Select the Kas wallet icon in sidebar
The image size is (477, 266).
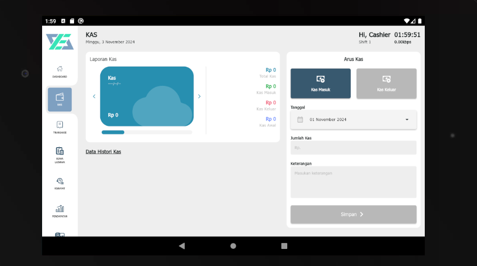coord(60,99)
